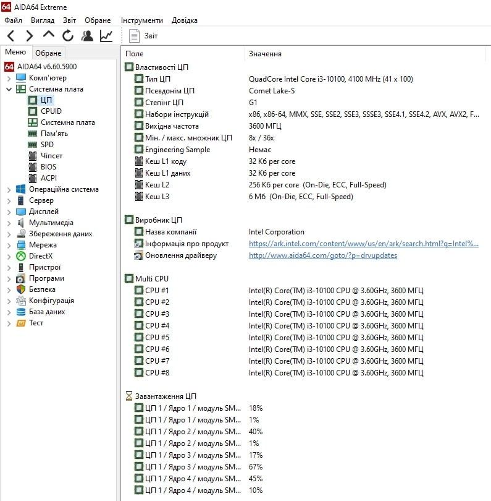Click the Властивості ЦП group header
This screenshot has height=501, width=491.
[161, 67]
